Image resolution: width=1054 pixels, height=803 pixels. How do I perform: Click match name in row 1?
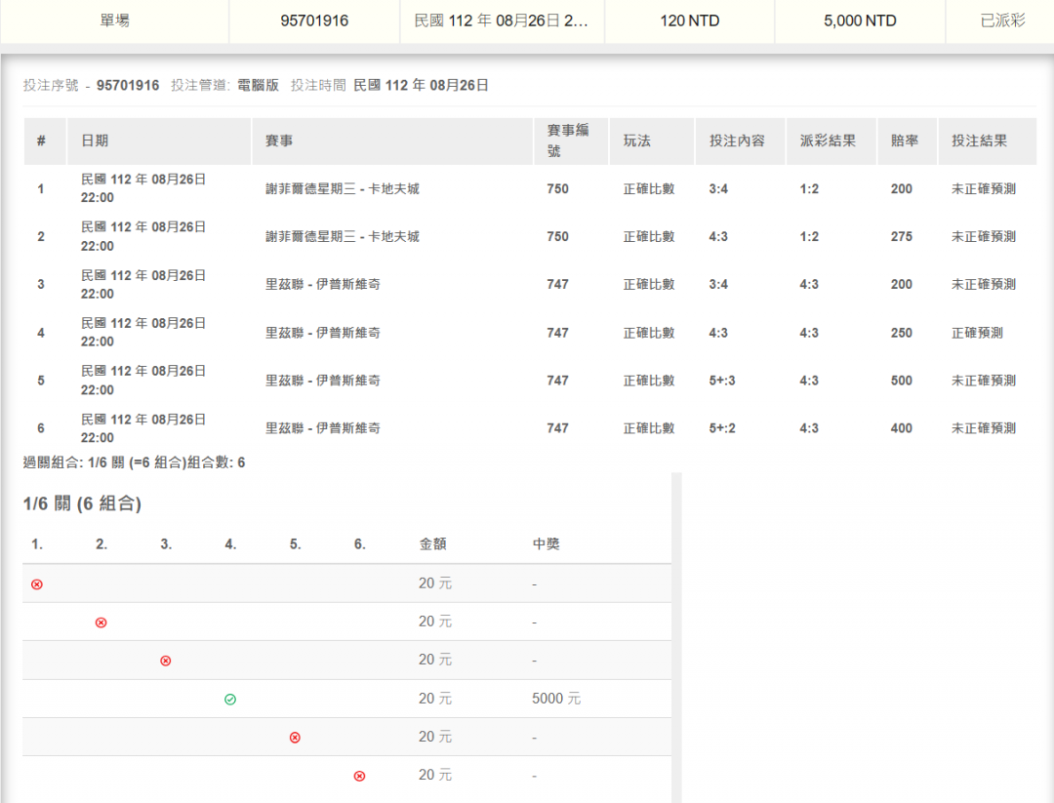pos(343,189)
